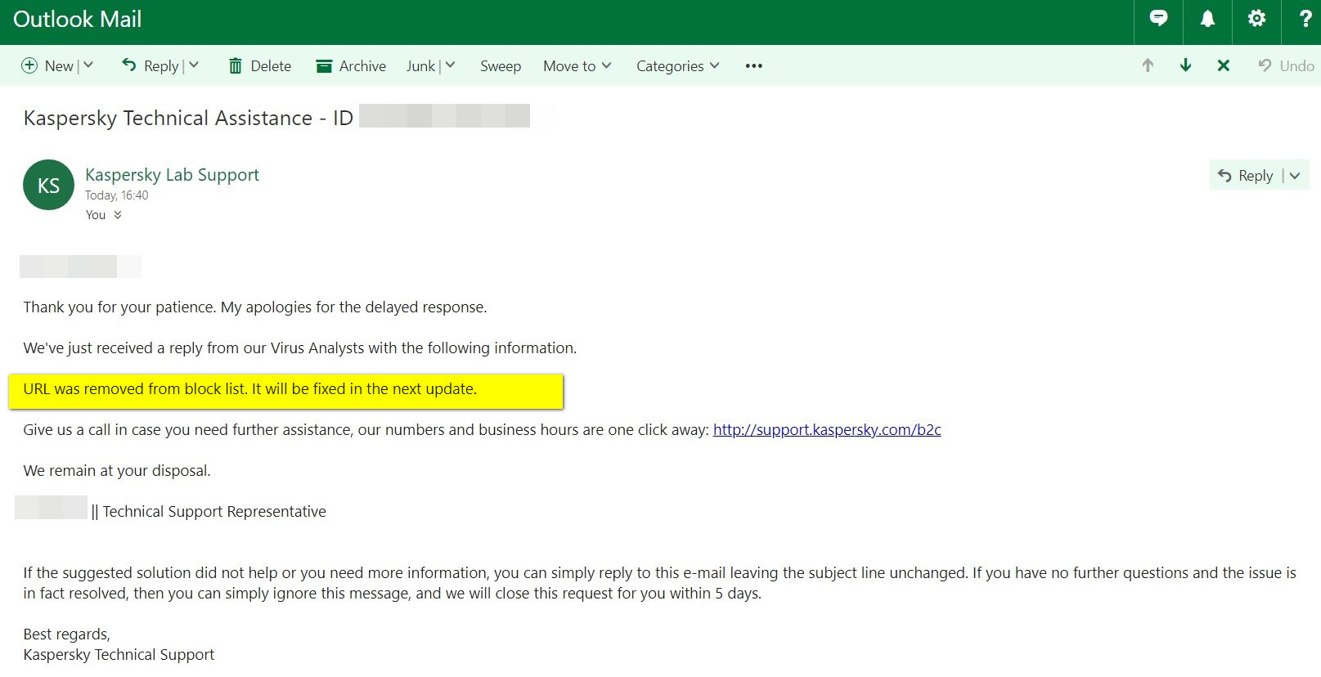Click the New message button
Viewport: 1321px width, 677px height.
pyautogui.click(x=47, y=66)
